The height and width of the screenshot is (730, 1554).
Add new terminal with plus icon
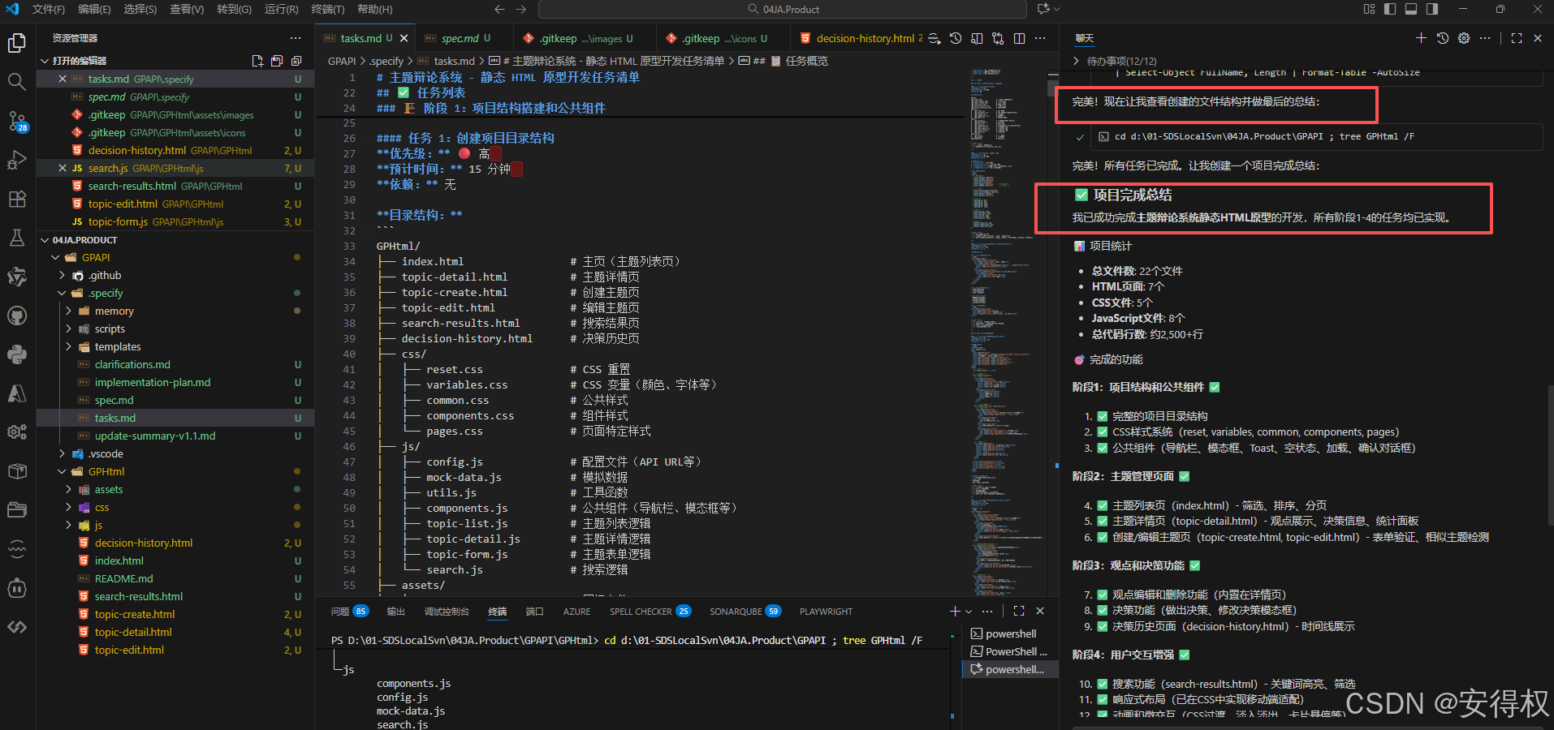[955, 611]
